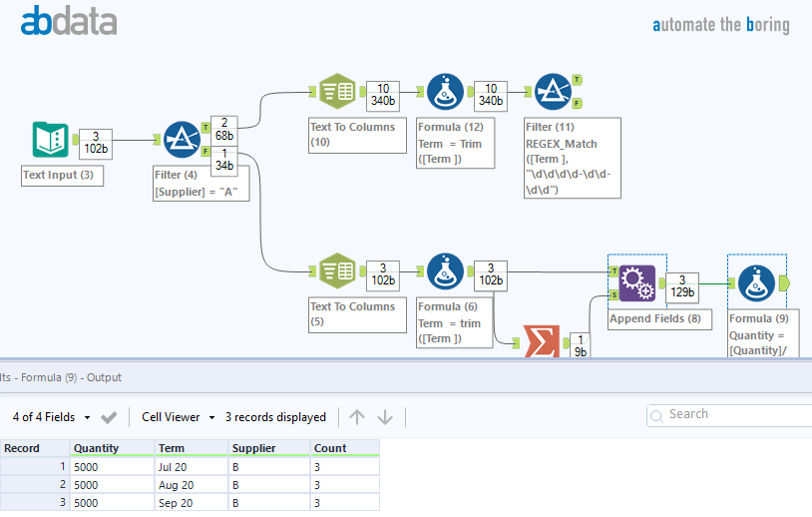812x517 pixels.
Task: Click the '2 68b' record count on Filter (4)
Action: click(224, 130)
